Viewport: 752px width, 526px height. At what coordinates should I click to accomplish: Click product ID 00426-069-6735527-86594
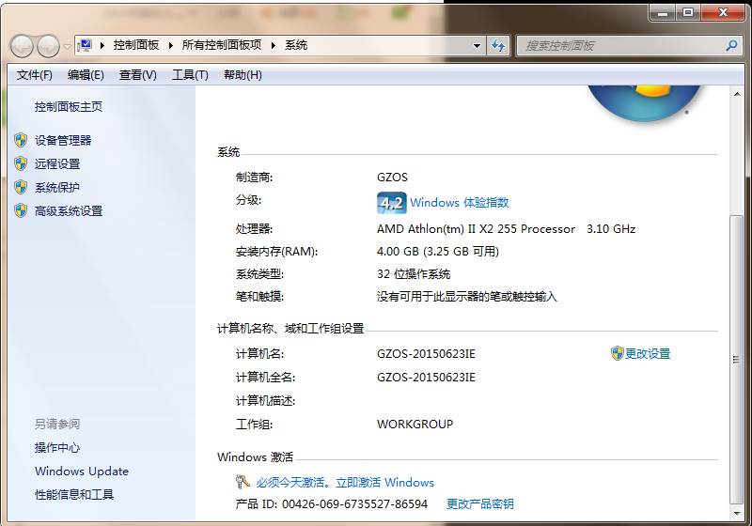[355, 504]
